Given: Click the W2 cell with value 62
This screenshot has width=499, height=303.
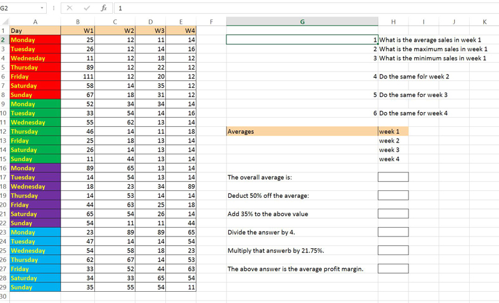Looking at the screenshot, I should pyautogui.click(x=115, y=123).
